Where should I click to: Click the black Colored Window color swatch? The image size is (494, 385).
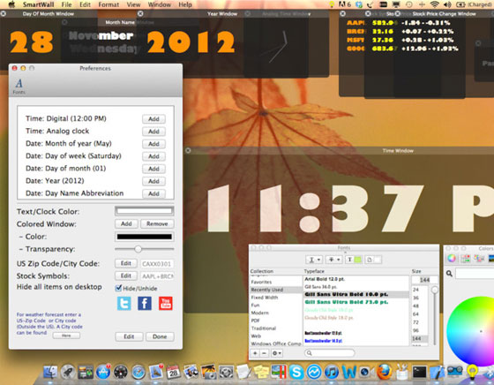(145, 237)
